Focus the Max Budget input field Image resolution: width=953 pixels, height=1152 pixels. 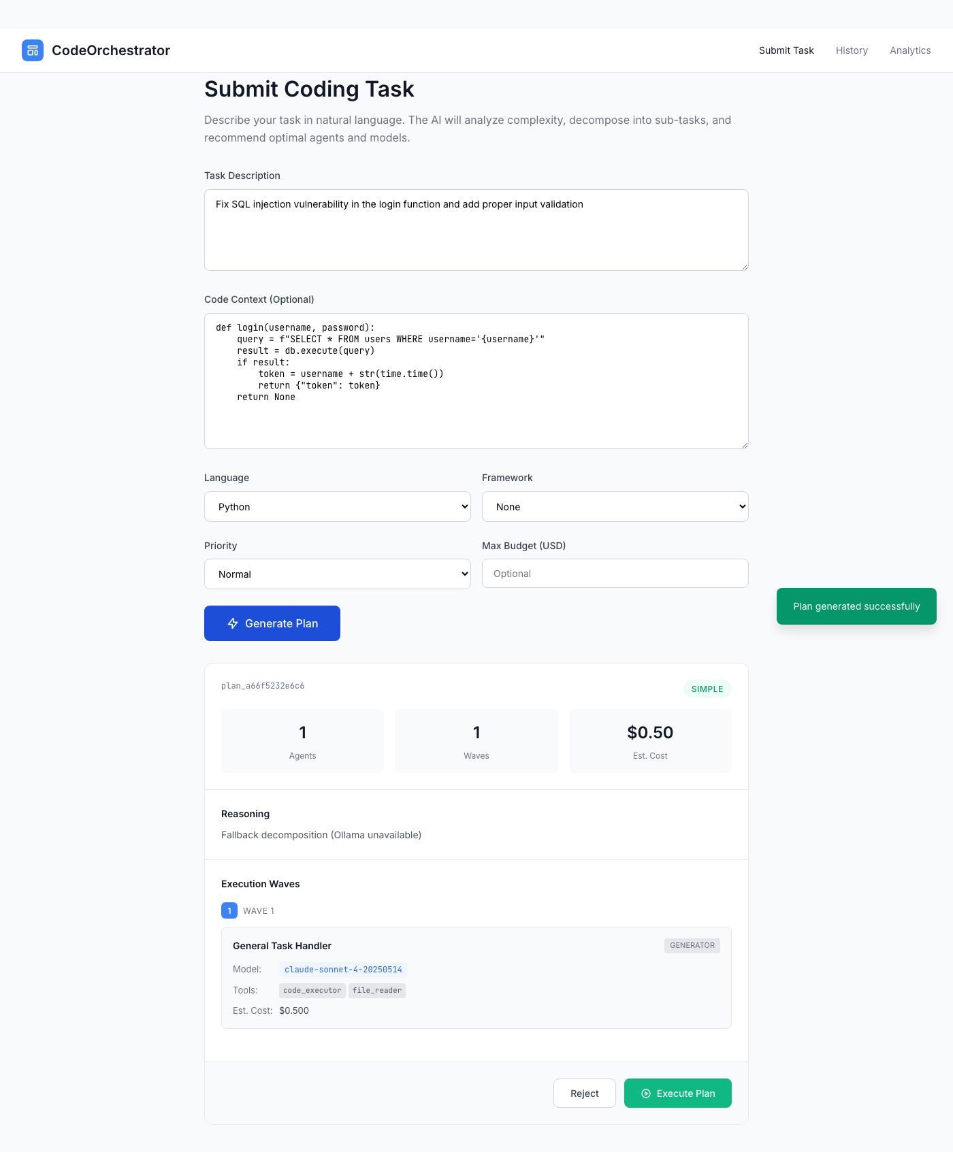tap(615, 574)
